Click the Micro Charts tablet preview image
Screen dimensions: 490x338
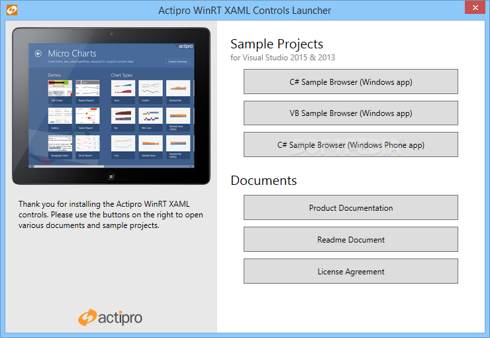click(111, 105)
